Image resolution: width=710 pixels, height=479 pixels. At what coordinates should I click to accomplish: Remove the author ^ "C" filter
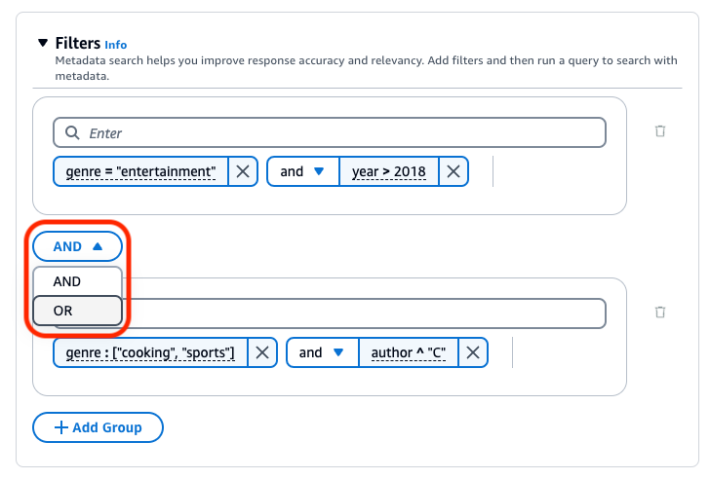472,352
